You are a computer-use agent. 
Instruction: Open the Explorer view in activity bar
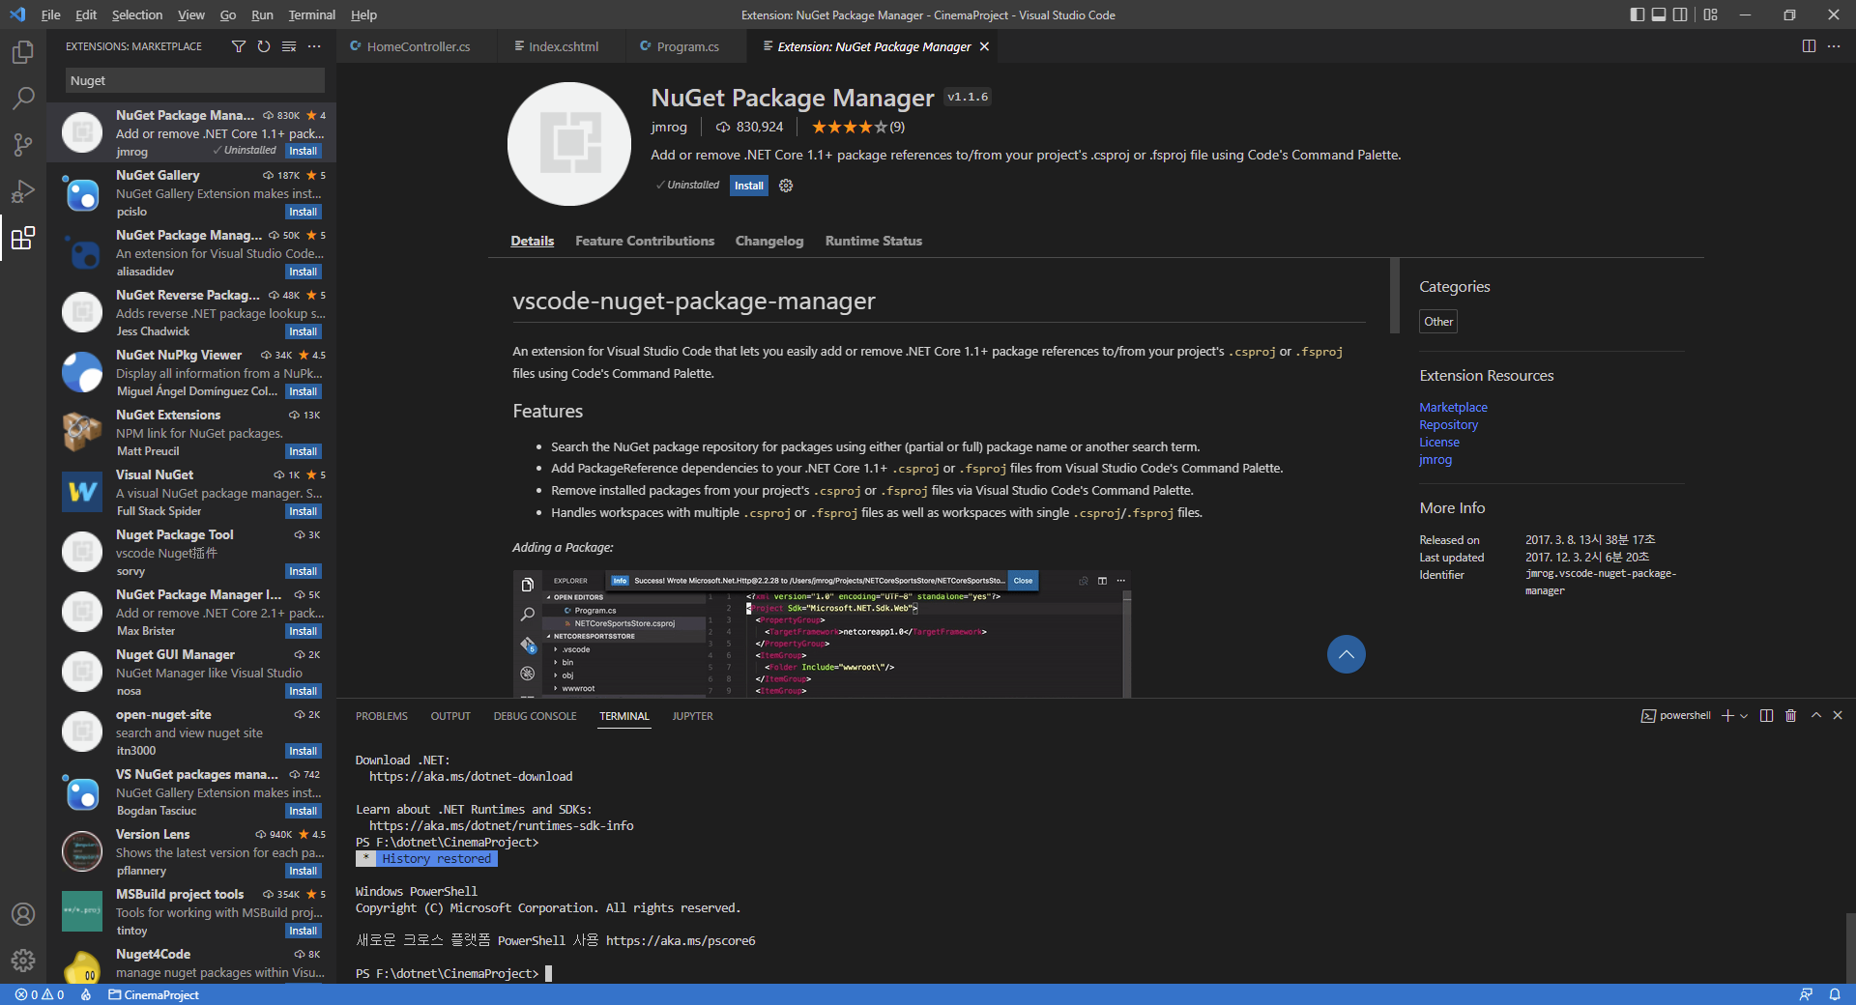(23, 51)
